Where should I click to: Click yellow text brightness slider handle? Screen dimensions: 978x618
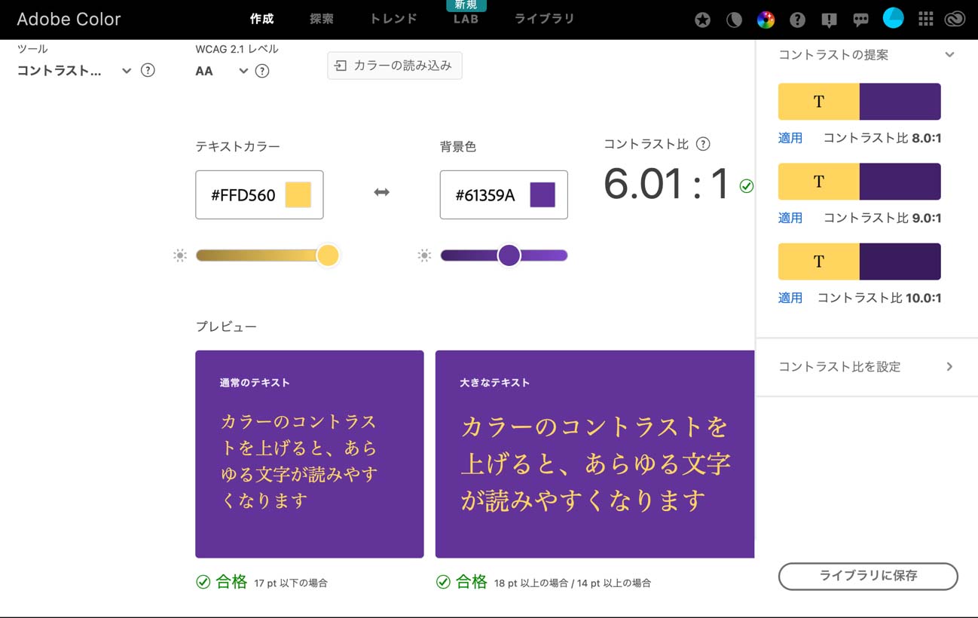tap(328, 255)
